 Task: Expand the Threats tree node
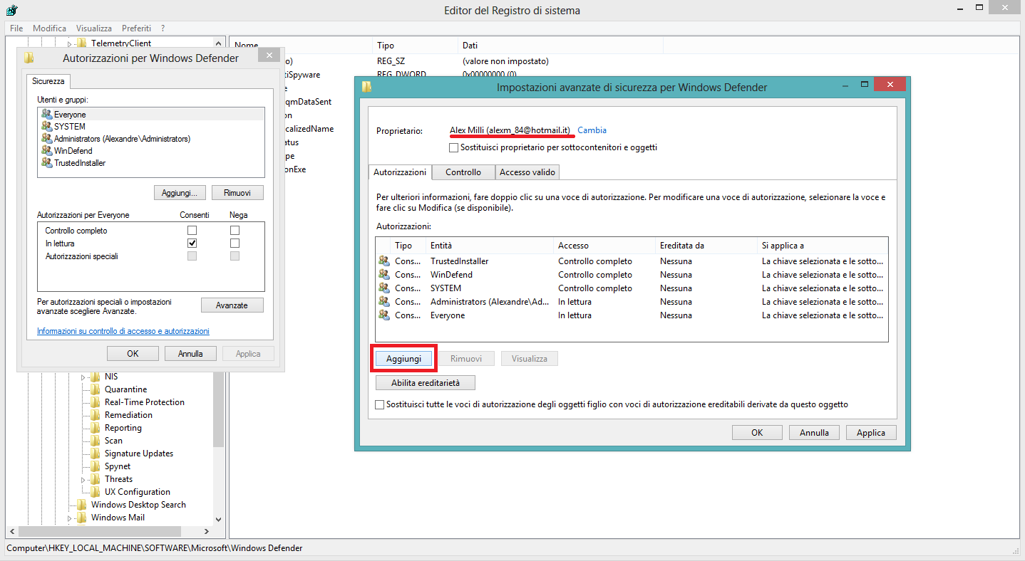click(83, 479)
